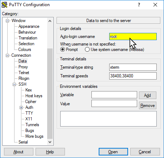Open the Serial category
Image resolution: width=164 pixels, height=158 pixels.
(23, 142)
